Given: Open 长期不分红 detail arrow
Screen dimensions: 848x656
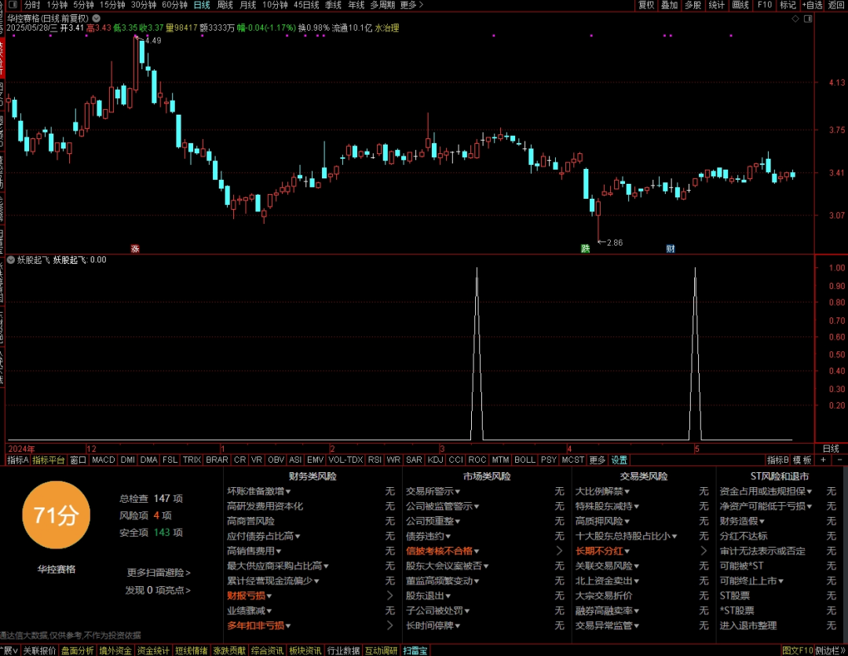Looking at the screenshot, I should coord(704,551).
